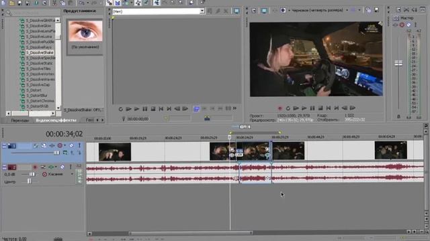The height and width of the screenshot is (241, 430).
Task: Click the Master bus FX icon
Action: point(395,25)
